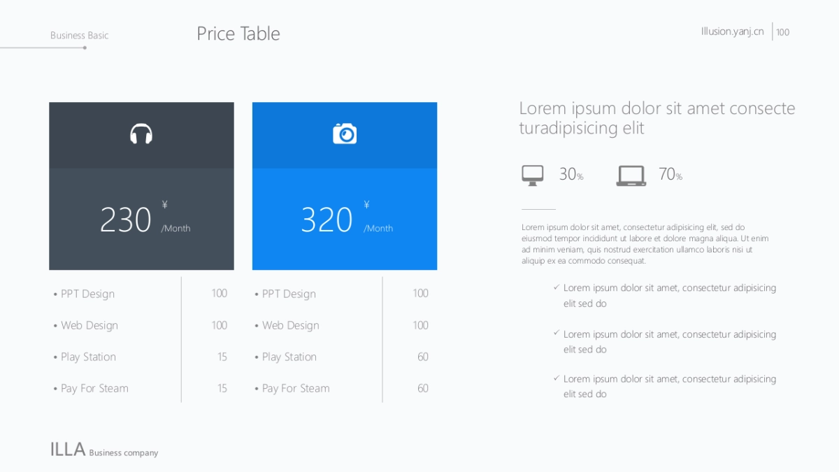
Task: Click the second checkmark bullet icon
Action: (x=557, y=334)
